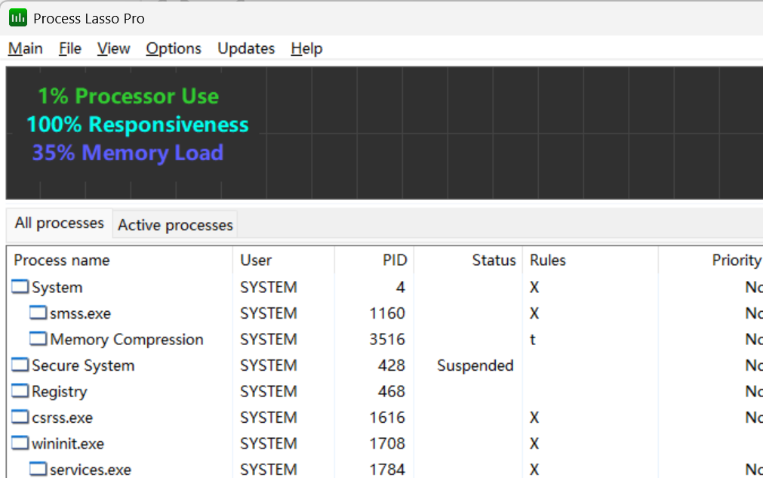The image size is (763, 478).
Task: Open the Updates menu
Action: tap(246, 48)
